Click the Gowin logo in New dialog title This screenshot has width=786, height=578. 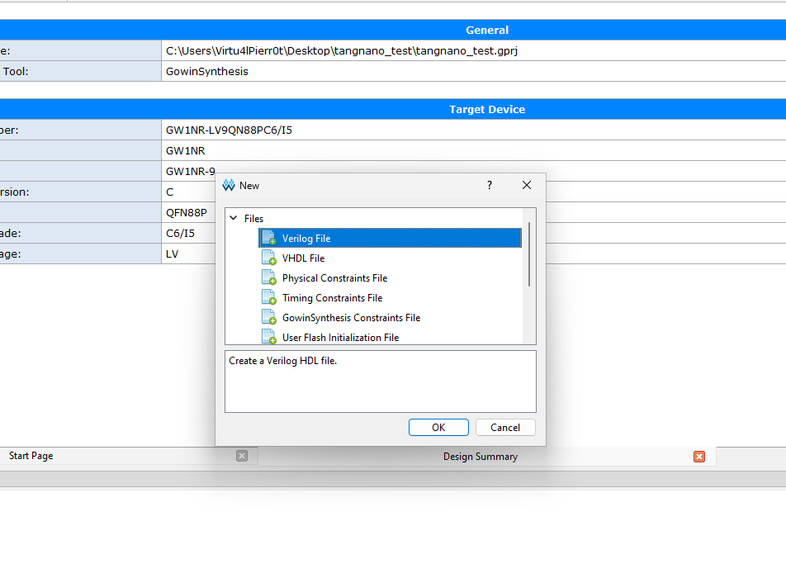pos(229,186)
